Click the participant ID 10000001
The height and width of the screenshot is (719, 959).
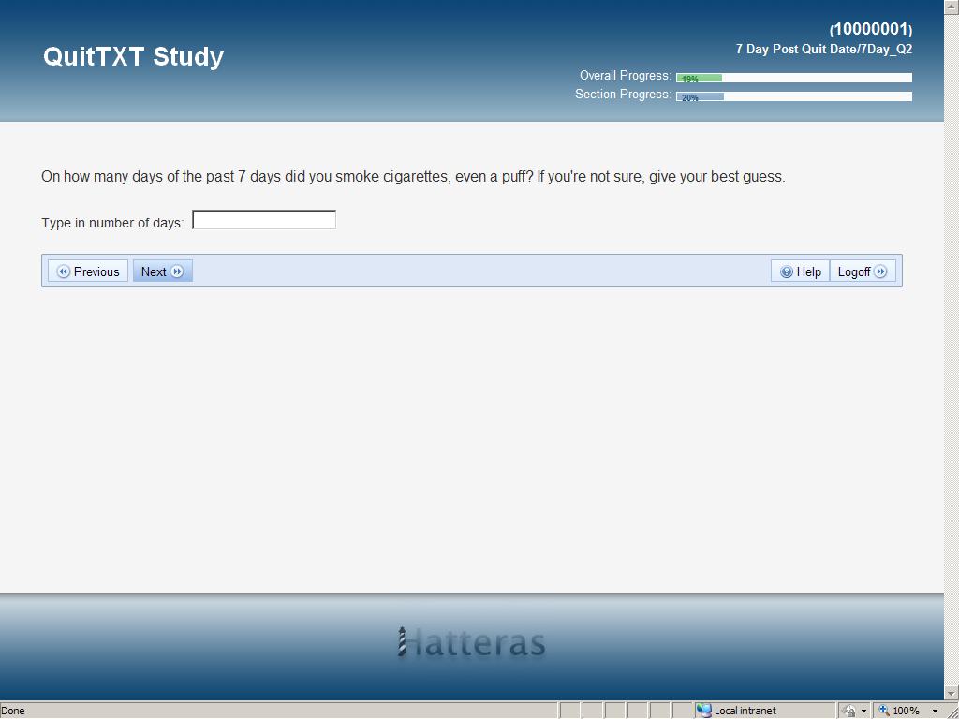871,29
